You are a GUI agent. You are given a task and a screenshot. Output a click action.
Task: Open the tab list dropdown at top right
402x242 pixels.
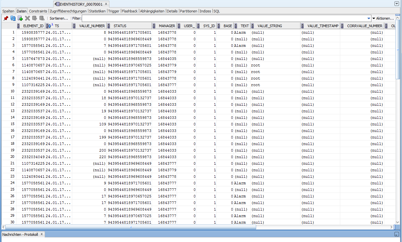[x=397, y=4]
